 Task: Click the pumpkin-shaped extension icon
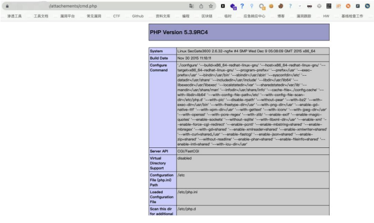(271, 6)
